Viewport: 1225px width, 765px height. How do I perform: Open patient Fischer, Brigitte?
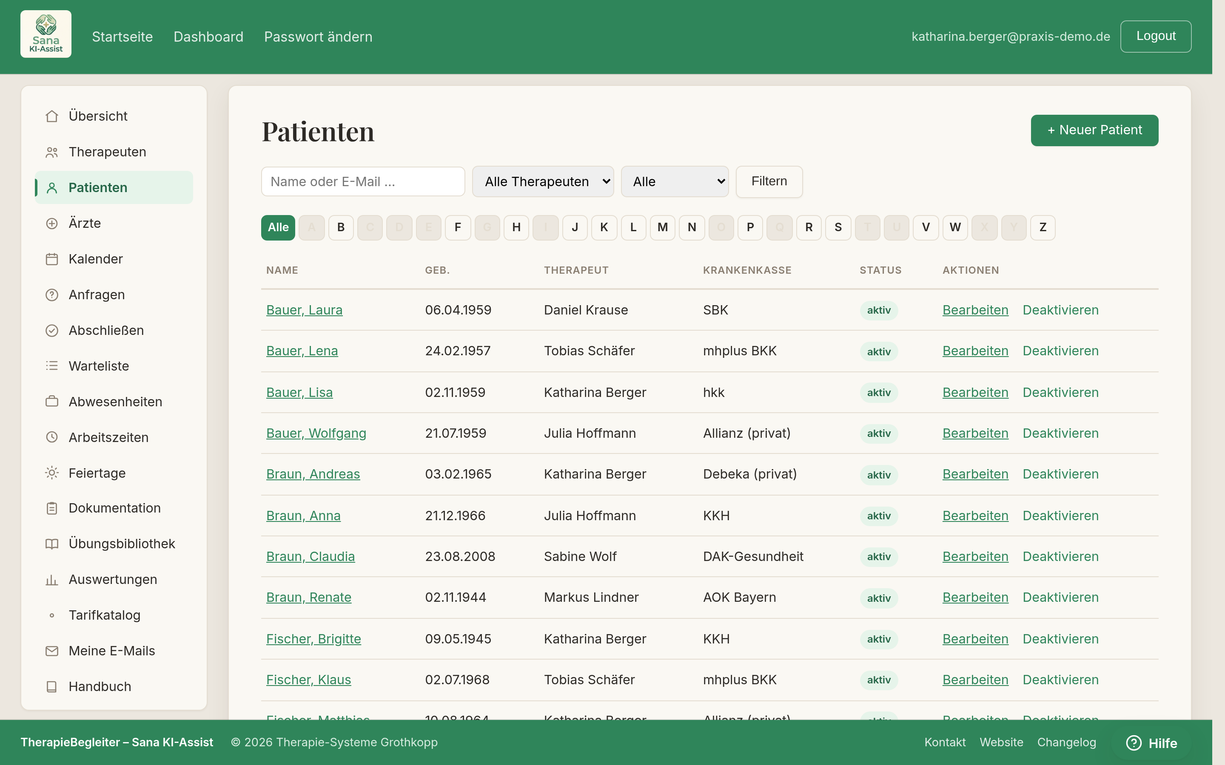click(x=313, y=639)
